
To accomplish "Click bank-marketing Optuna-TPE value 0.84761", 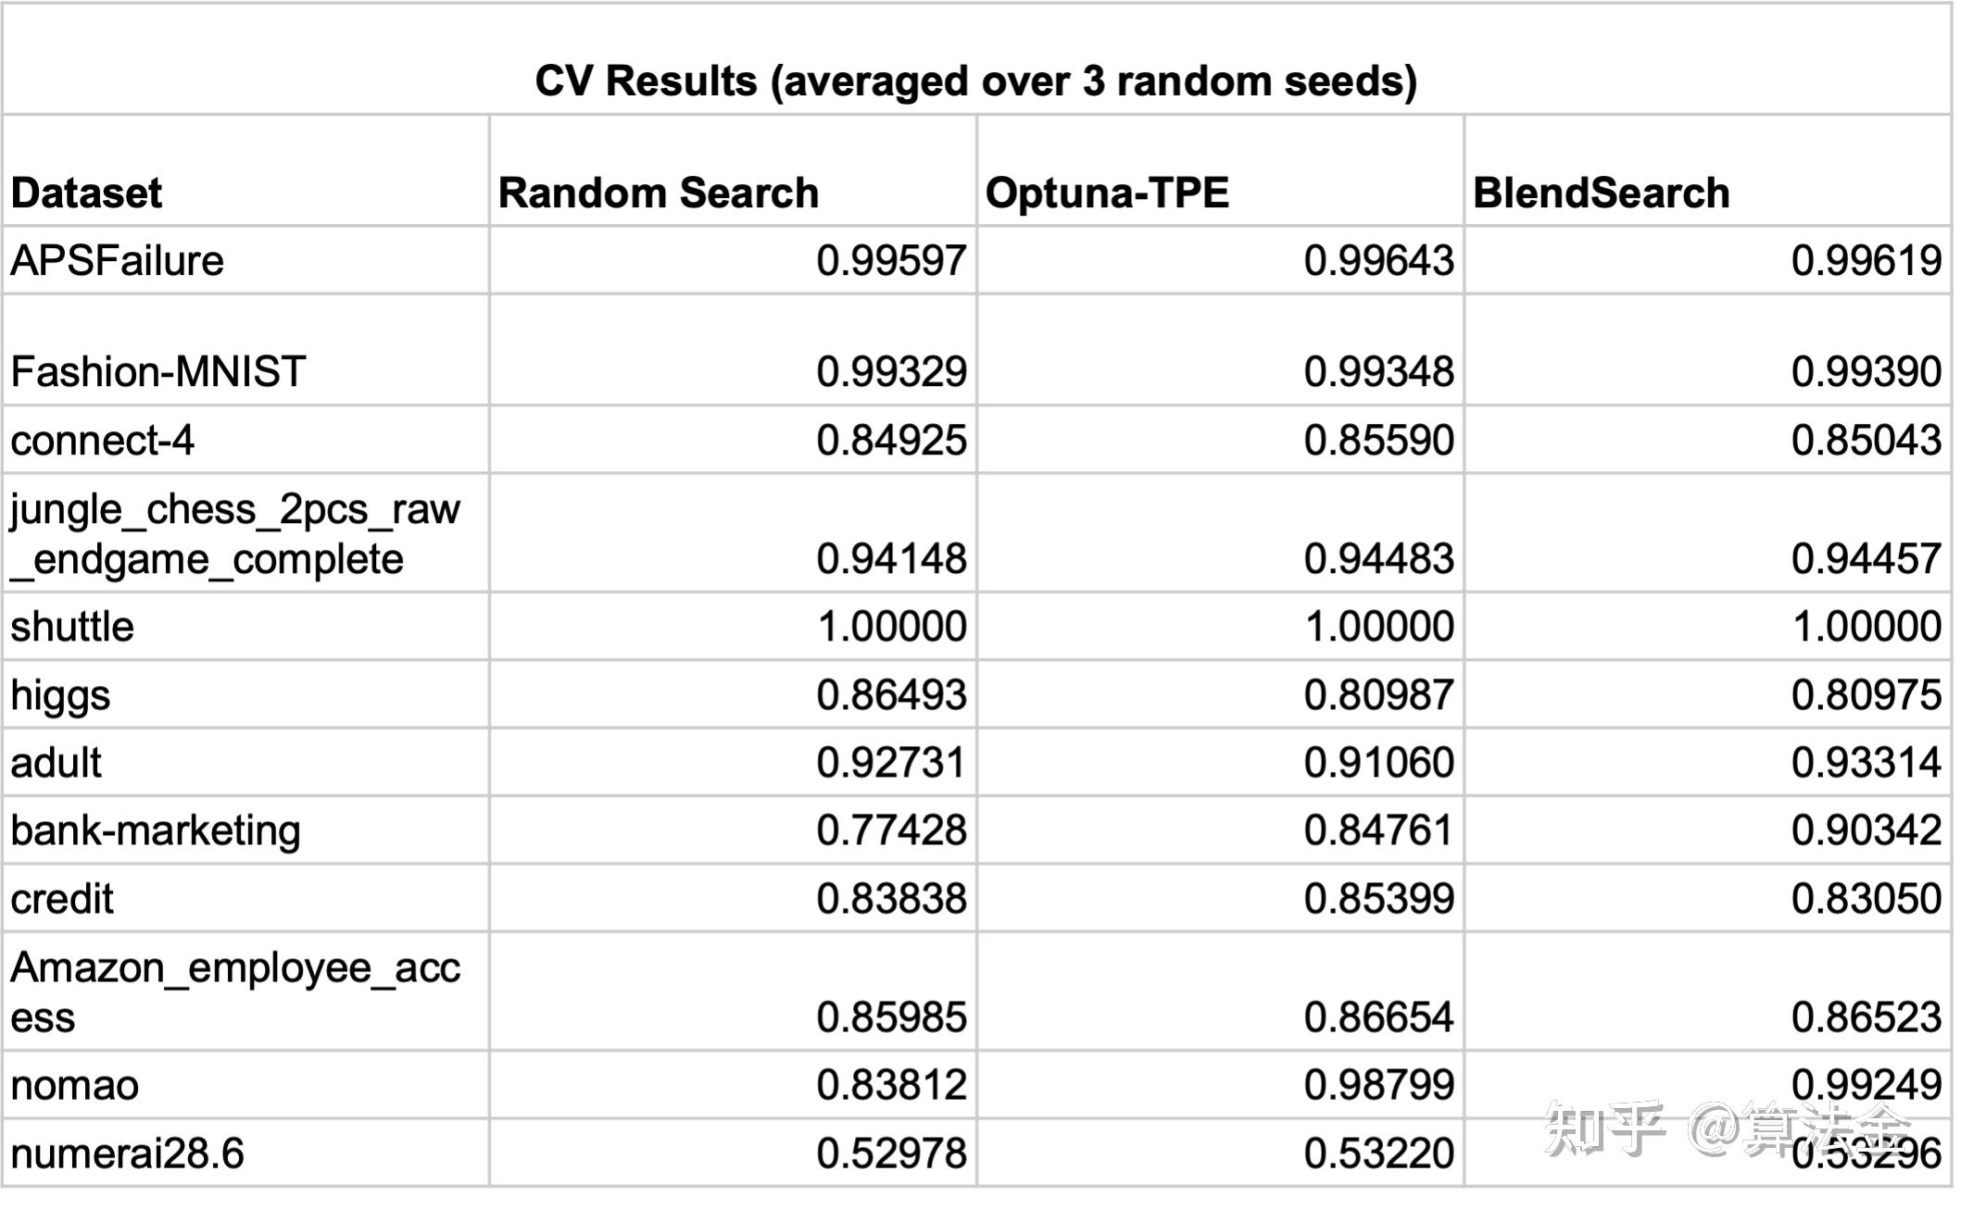I will coord(1378,830).
